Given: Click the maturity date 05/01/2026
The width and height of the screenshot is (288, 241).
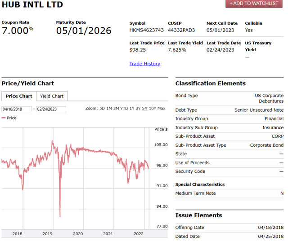Looking at the screenshot, I should tap(84, 31).
